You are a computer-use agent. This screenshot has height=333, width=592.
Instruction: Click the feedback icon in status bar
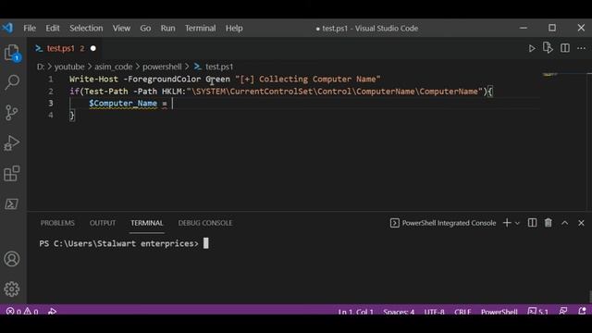(563, 311)
